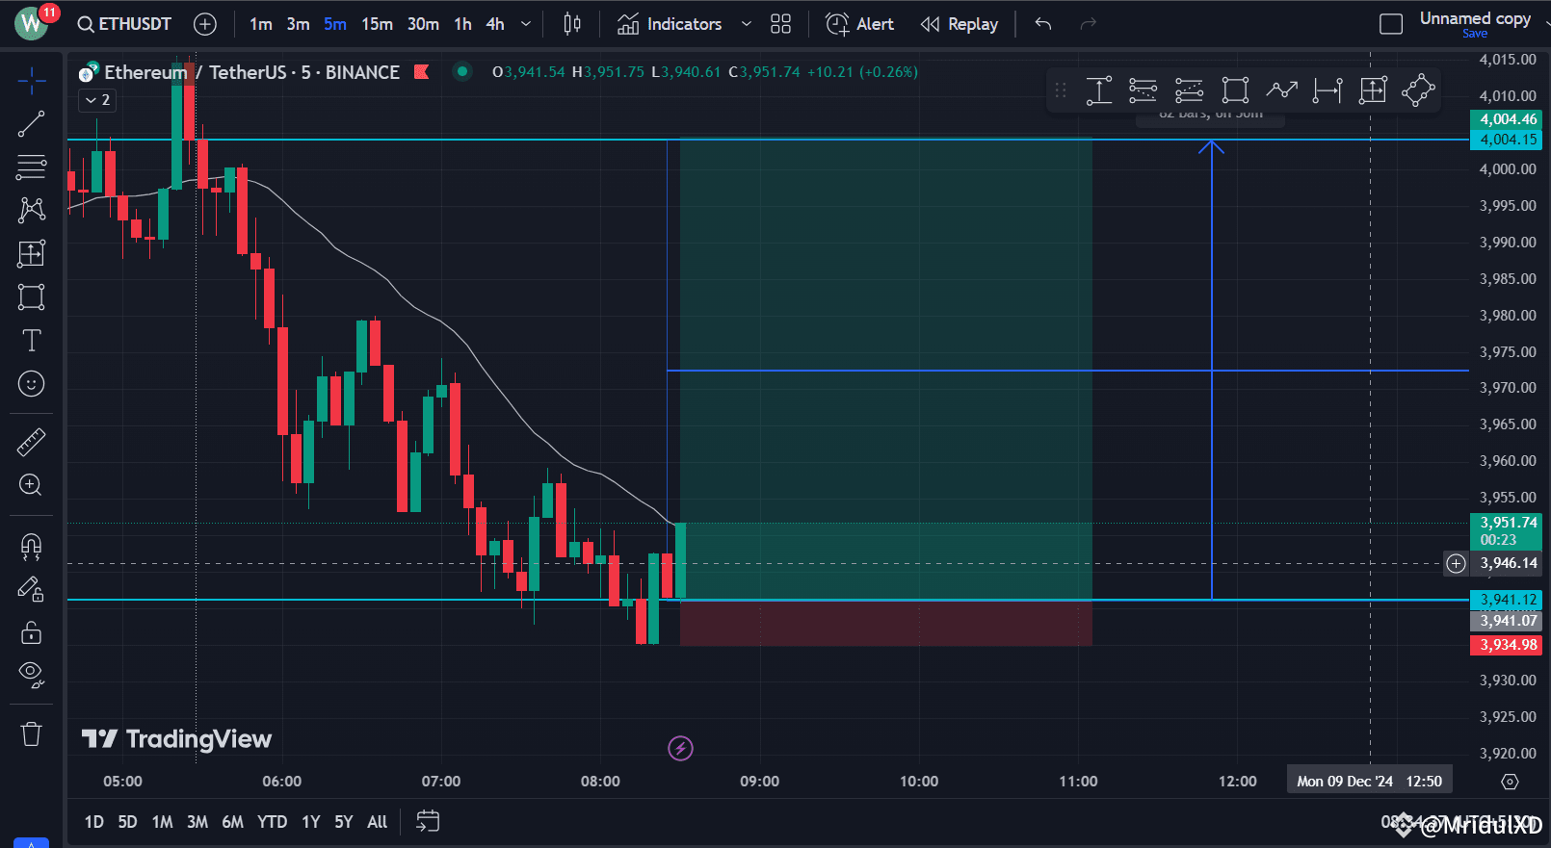This screenshot has height=848, width=1551.
Task: Select the trend line drawing tool
Action: 32,124
